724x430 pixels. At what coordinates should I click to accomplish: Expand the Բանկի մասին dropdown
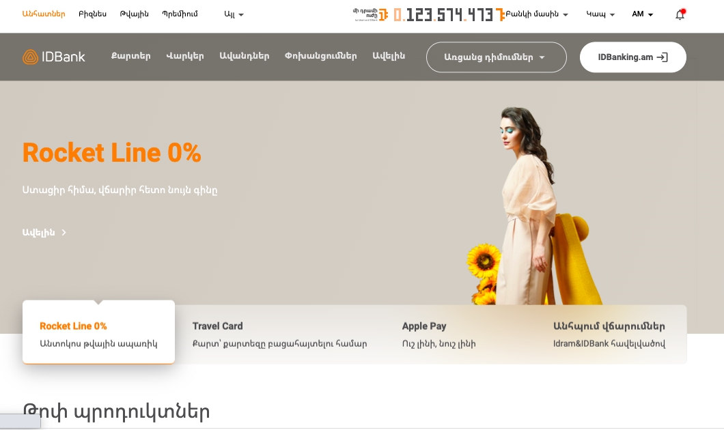(x=537, y=14)
